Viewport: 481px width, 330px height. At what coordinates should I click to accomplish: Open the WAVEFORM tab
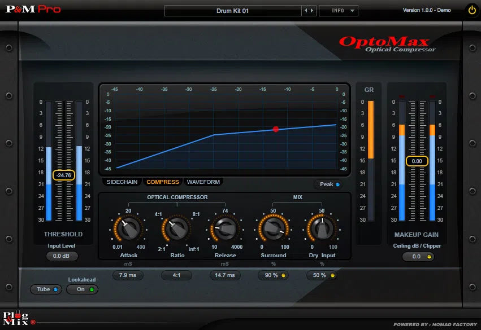coord(203,182)
